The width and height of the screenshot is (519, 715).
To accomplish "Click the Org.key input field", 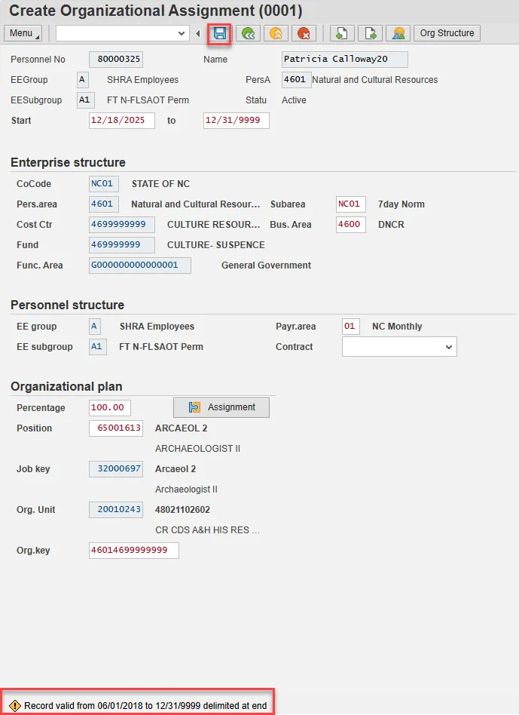I will pyautogui.click(x=133, y=551).
